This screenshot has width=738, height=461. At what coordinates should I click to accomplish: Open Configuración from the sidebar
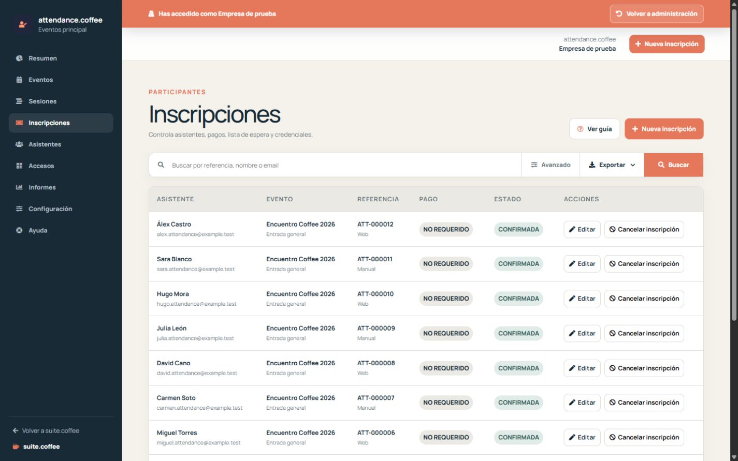tap(61, 209)
